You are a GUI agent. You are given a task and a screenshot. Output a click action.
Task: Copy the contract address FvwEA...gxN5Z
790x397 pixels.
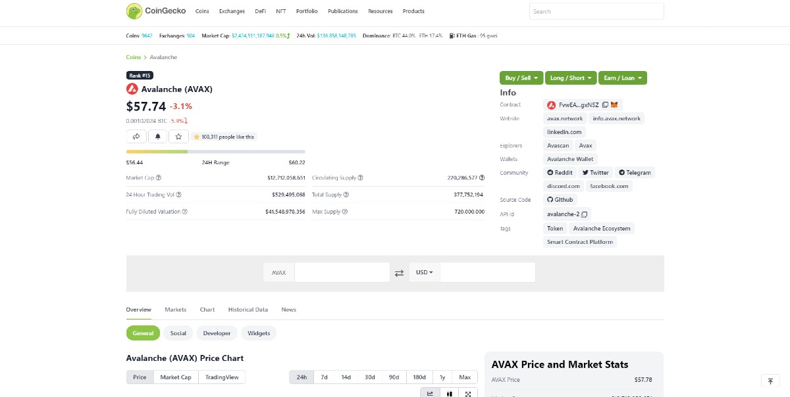(605, 105)
